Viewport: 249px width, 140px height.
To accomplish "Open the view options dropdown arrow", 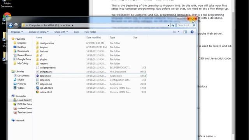I will pos(179,32).
